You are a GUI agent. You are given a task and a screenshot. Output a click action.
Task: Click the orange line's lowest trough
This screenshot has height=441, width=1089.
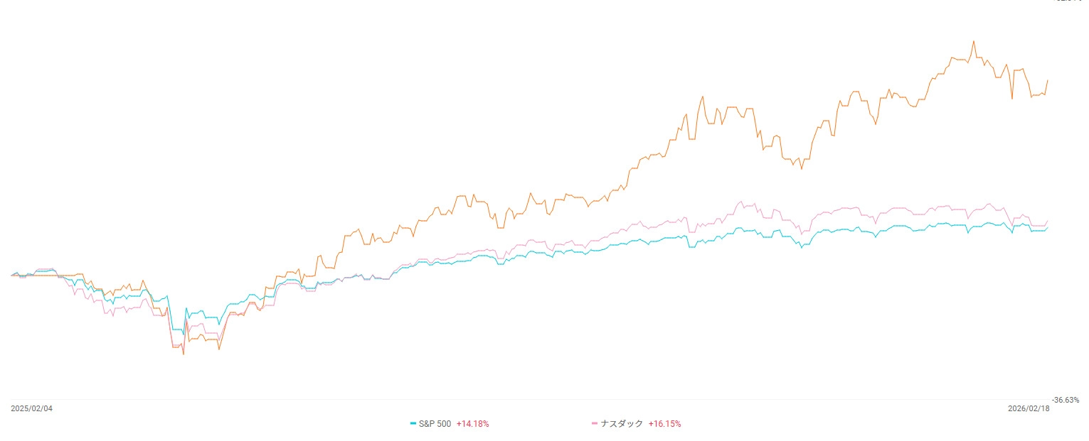184,354
